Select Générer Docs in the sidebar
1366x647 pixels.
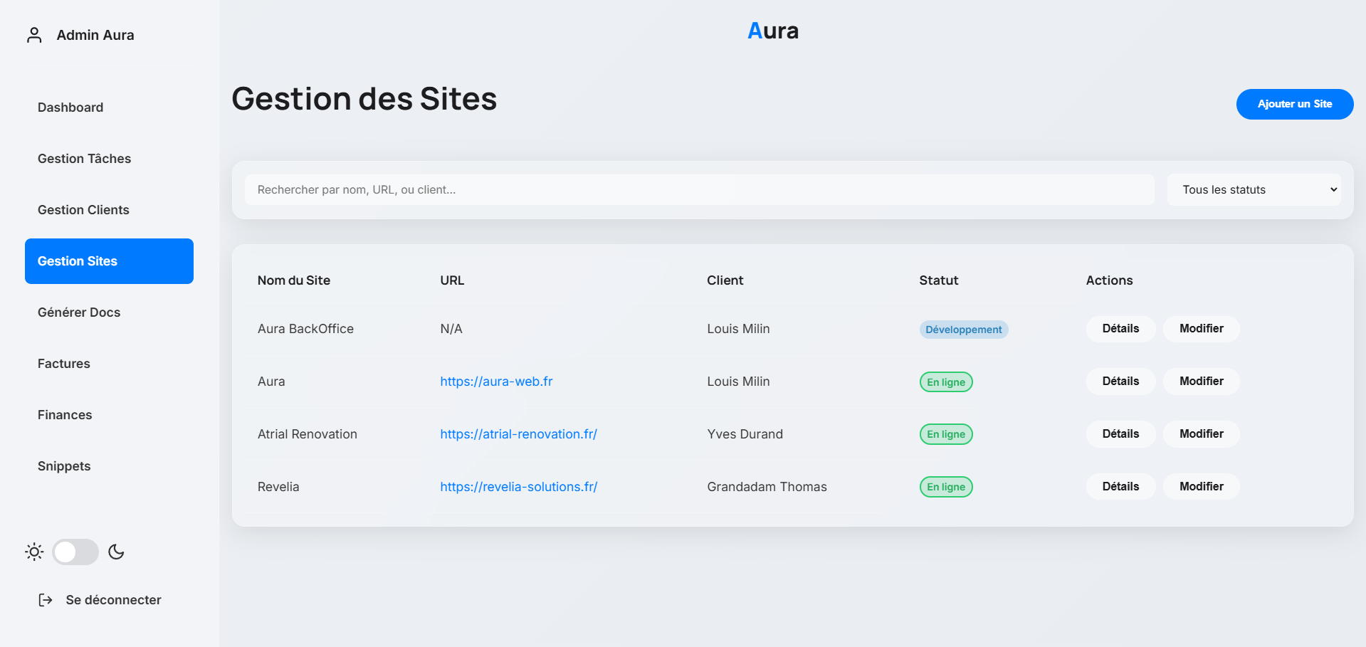(79, 312)
